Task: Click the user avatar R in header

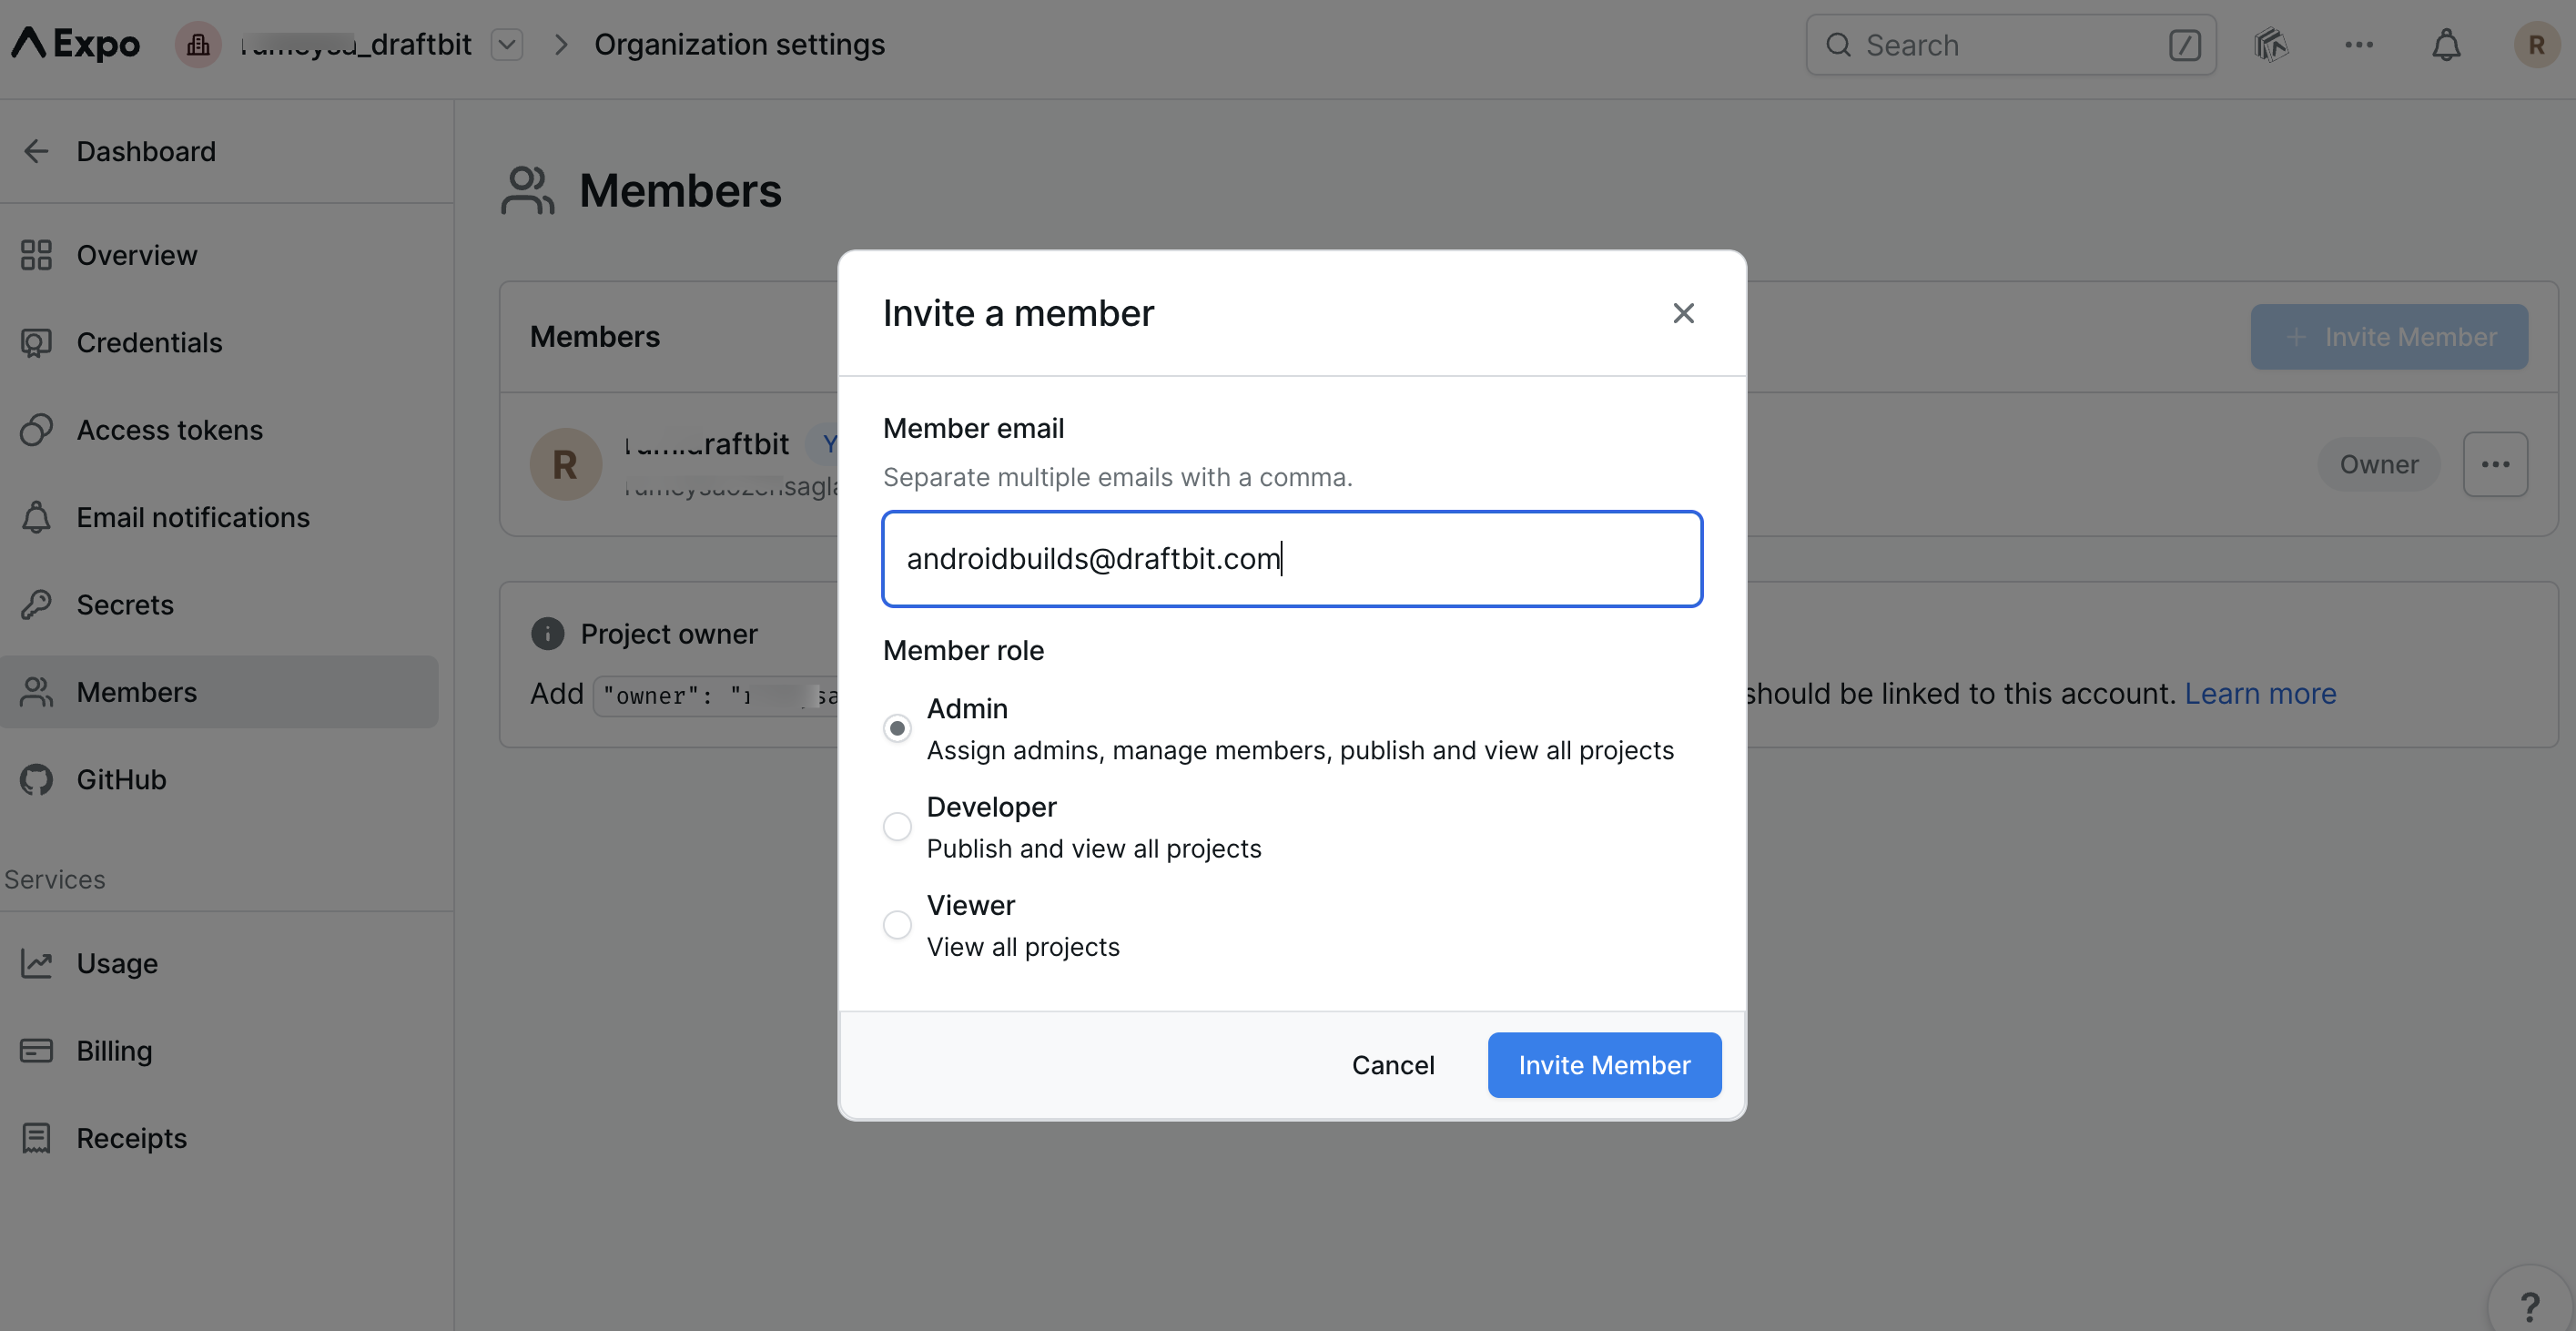Action: pos(2536,45)
